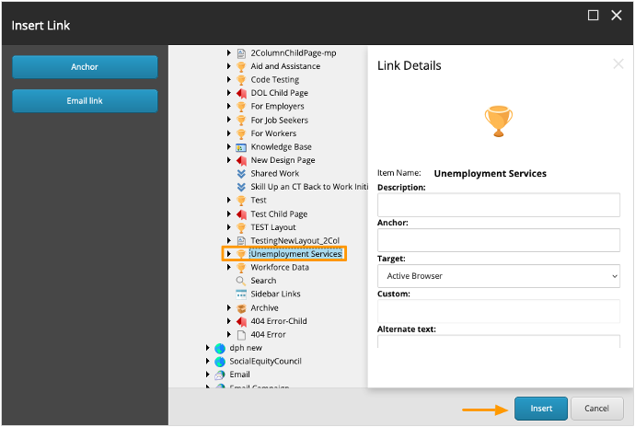The height and width of the screenshot is (427, 635).
Task: Click the Shared Work icon in tree
Action: (241, 174)
